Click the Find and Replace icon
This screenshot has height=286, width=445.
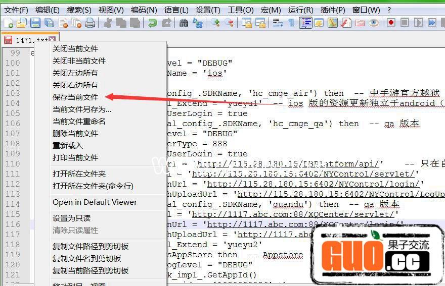(198, 23)
